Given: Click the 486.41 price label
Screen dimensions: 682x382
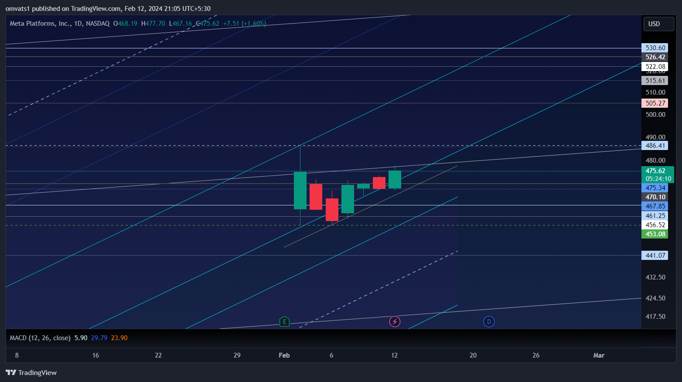Looking at the screenshot, I should point(655,146).
